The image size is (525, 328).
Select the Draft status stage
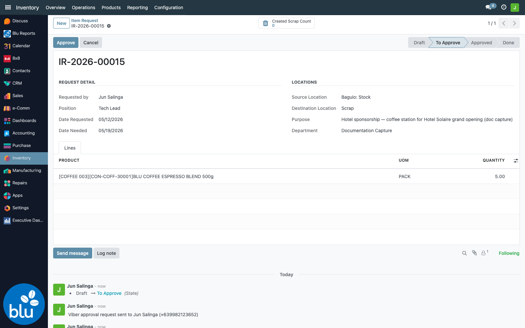(x=419, y=43)
